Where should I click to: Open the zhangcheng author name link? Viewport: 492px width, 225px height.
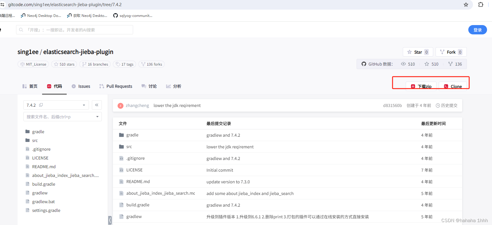(x=137, y=106)
